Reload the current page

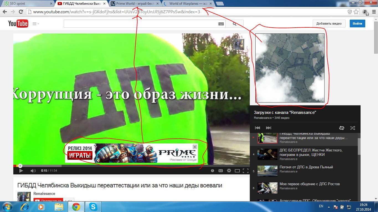(21, 12)
